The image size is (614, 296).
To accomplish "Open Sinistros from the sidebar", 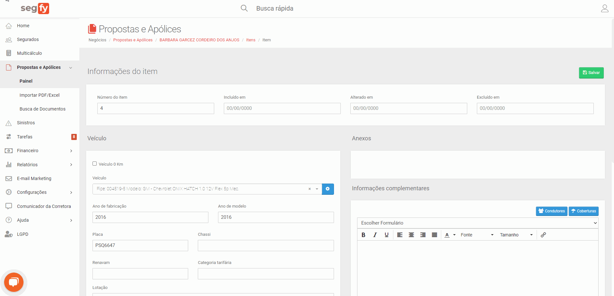I will click(26, 123).
